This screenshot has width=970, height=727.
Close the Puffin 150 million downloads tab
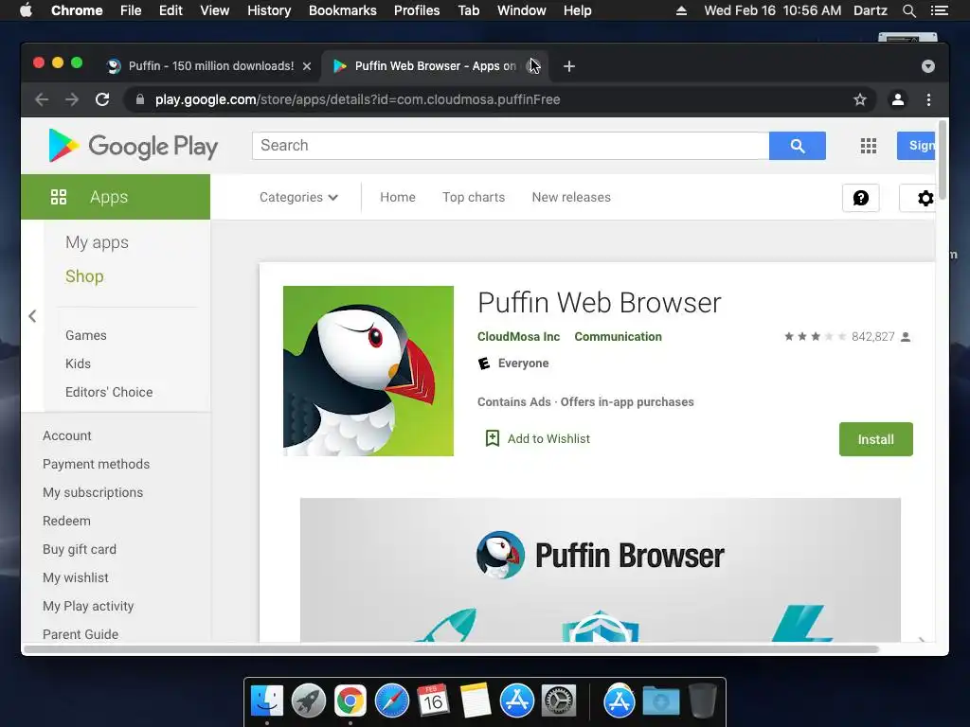(307, 66)
